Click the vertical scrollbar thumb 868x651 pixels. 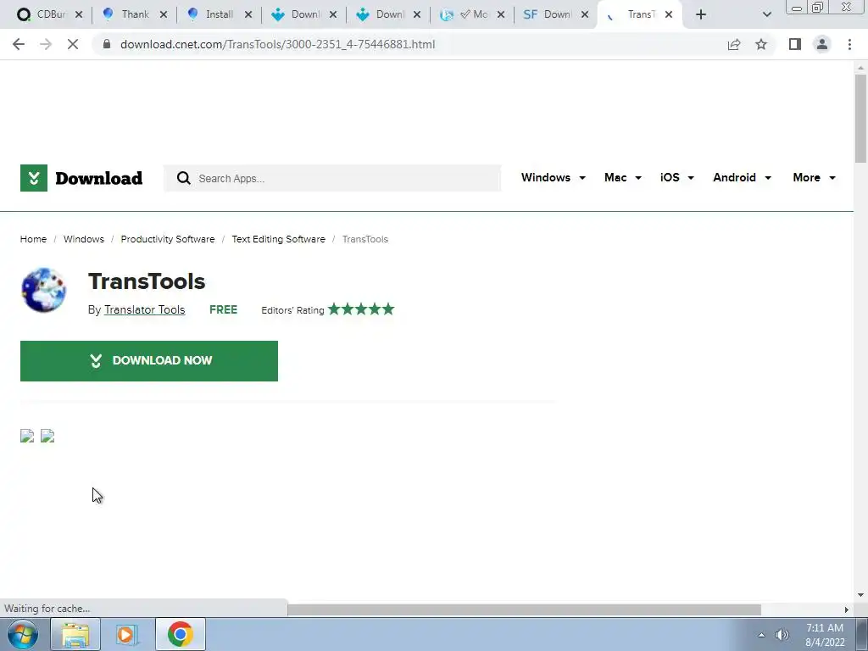(861, 119)
